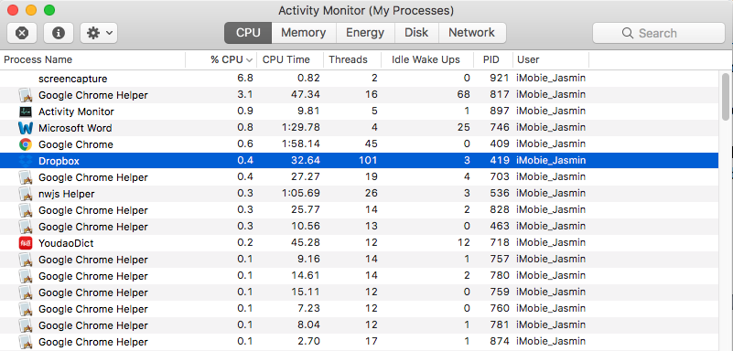
Task: Click icon of Chrome Helper with PID 759
Action: coord(26,292)
